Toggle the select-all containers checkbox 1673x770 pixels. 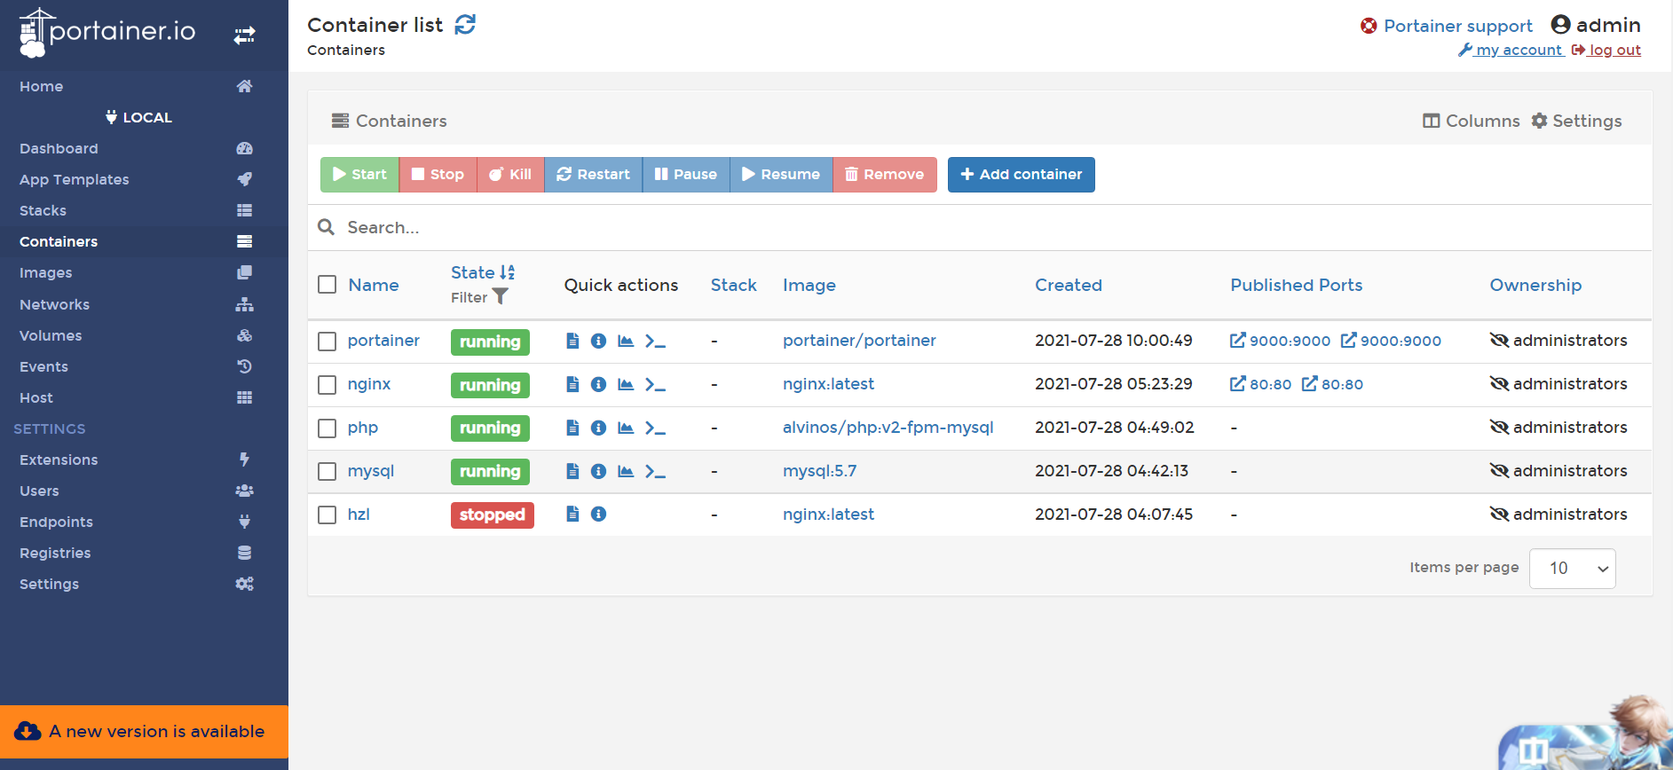(x=327, y=284)
